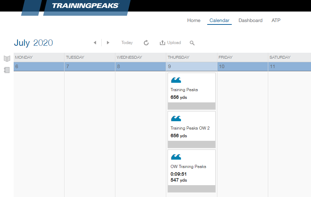Screen dimensions: 311x197
Task: Open the Training Peaks 656 yds workout title
Action: point(184,90)
